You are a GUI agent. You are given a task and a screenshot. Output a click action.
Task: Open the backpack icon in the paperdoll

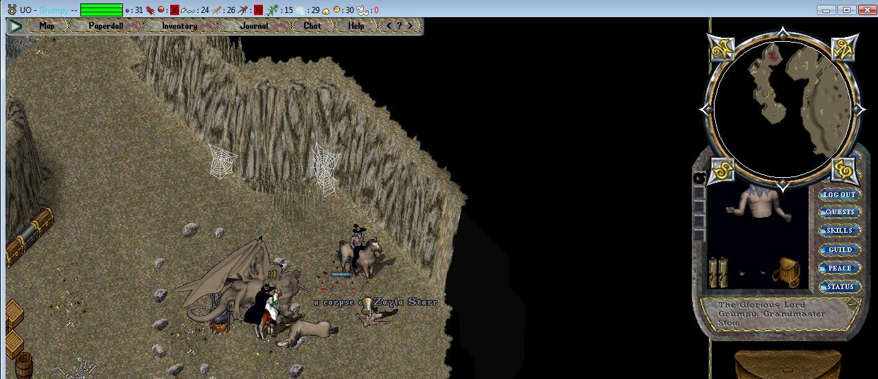point(785,271)
